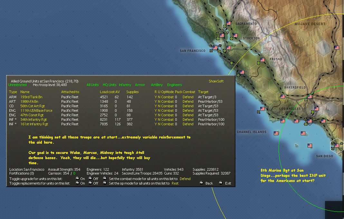344x219 pixels.
Task: Cycle the Rest op mode setting for all units
Action: [175, 183]
